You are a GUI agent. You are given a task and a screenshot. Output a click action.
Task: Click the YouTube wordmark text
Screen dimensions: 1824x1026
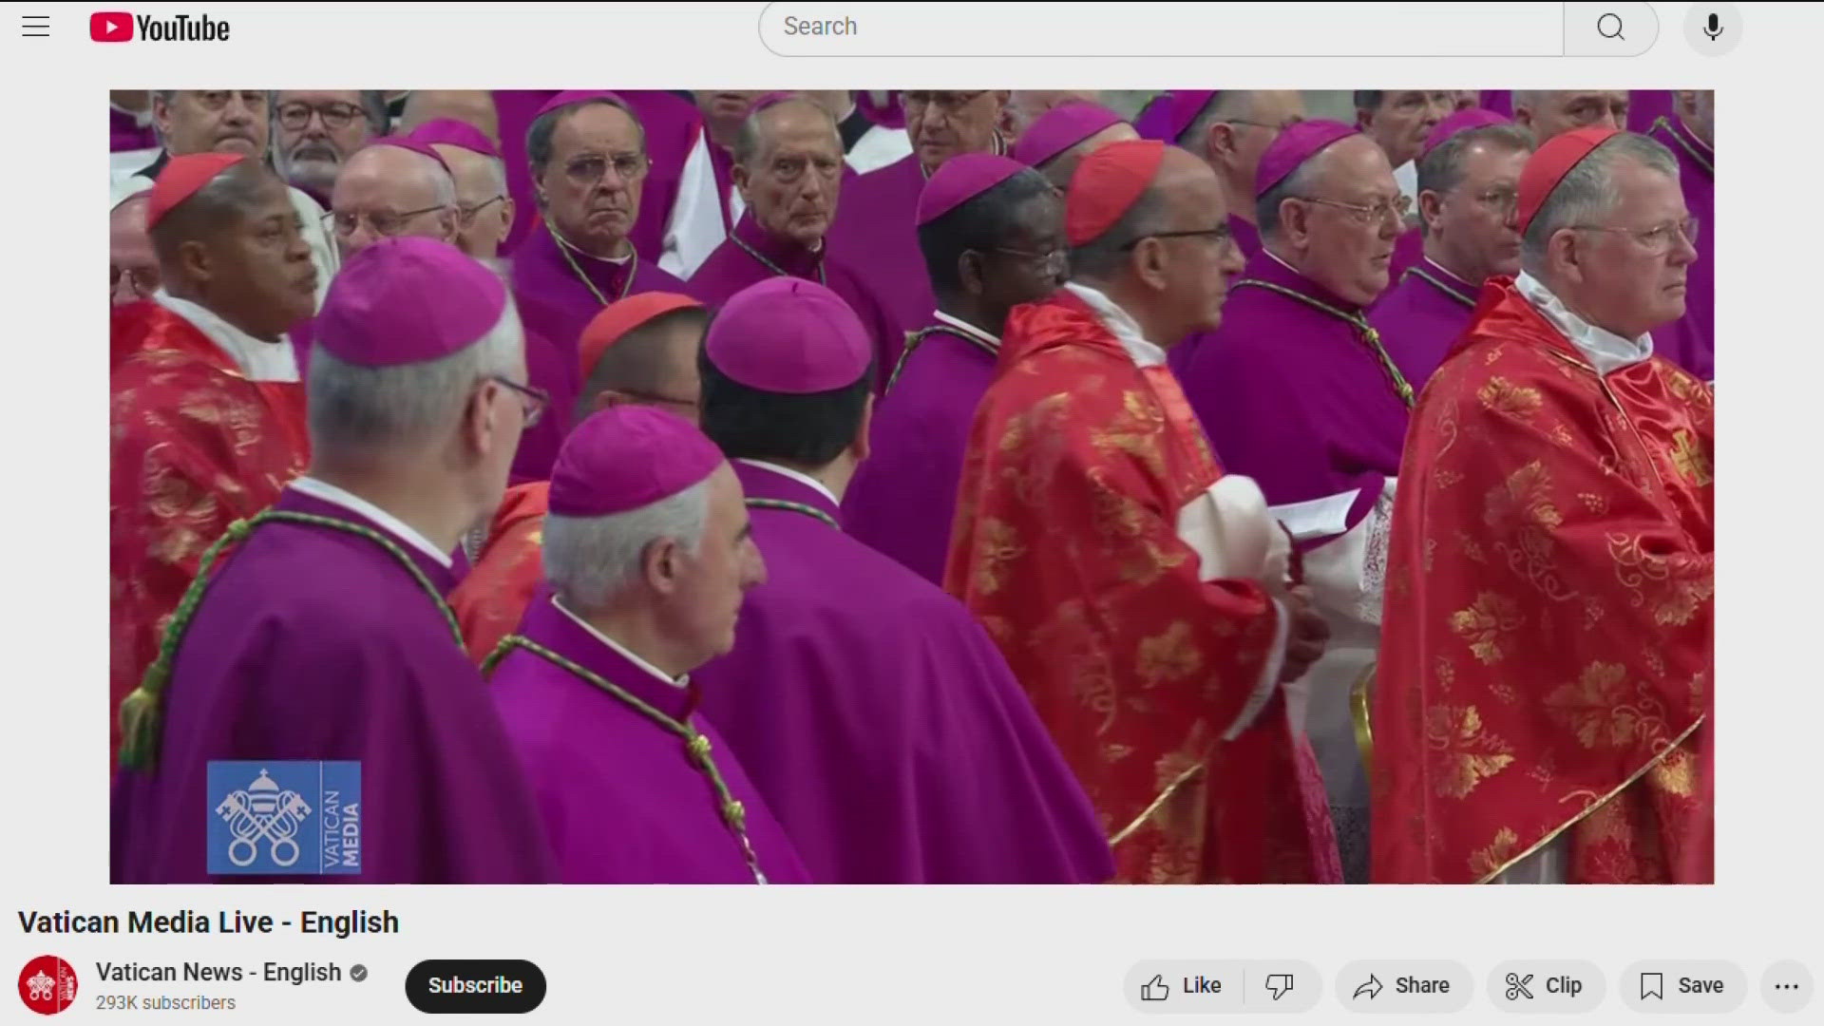pyautogui.click(x=183, y=28)
